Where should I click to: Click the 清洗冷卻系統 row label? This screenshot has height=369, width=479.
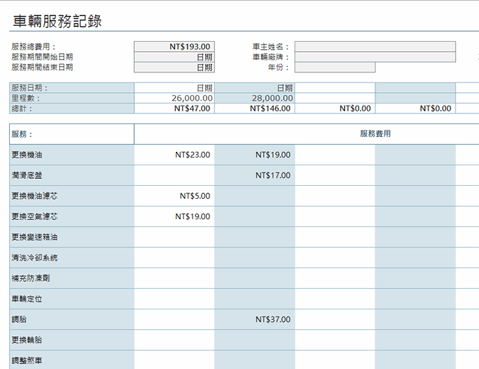(71, 258)
